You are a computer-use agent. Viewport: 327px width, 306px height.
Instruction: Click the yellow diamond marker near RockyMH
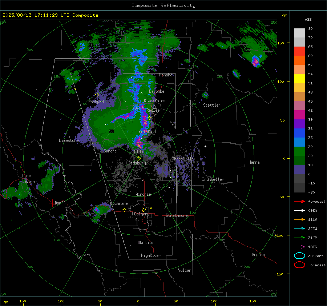point(97,95)
